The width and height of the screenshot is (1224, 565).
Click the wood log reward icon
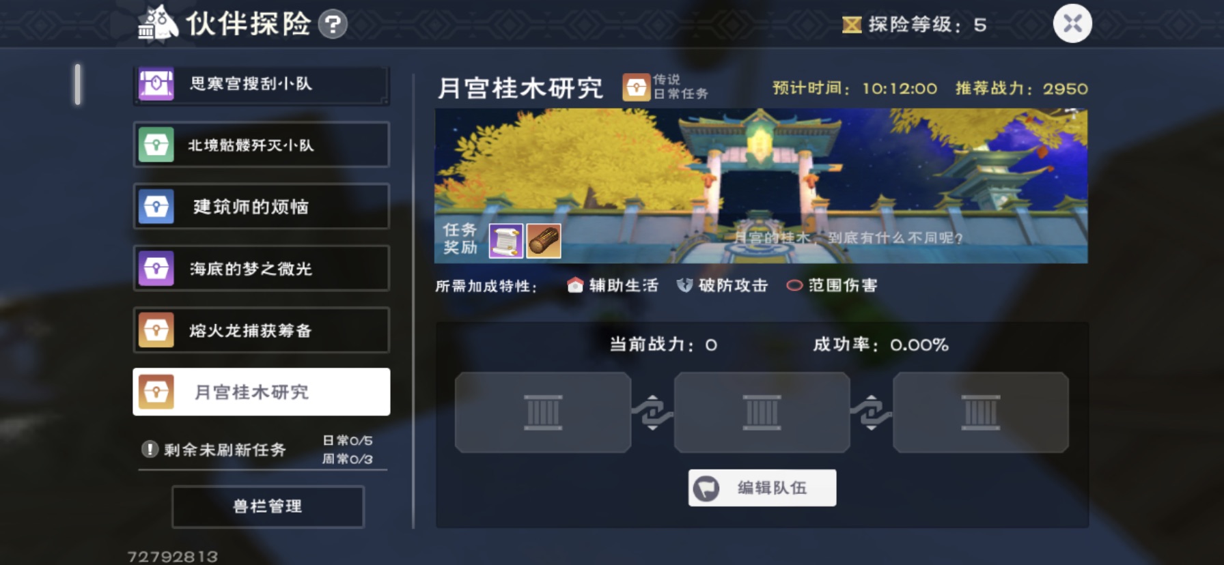click(544, 241)
